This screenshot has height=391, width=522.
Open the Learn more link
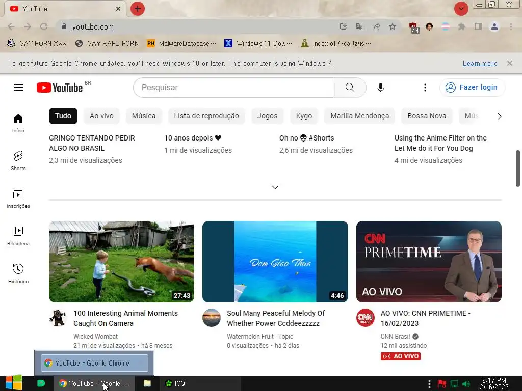point(480,63)
